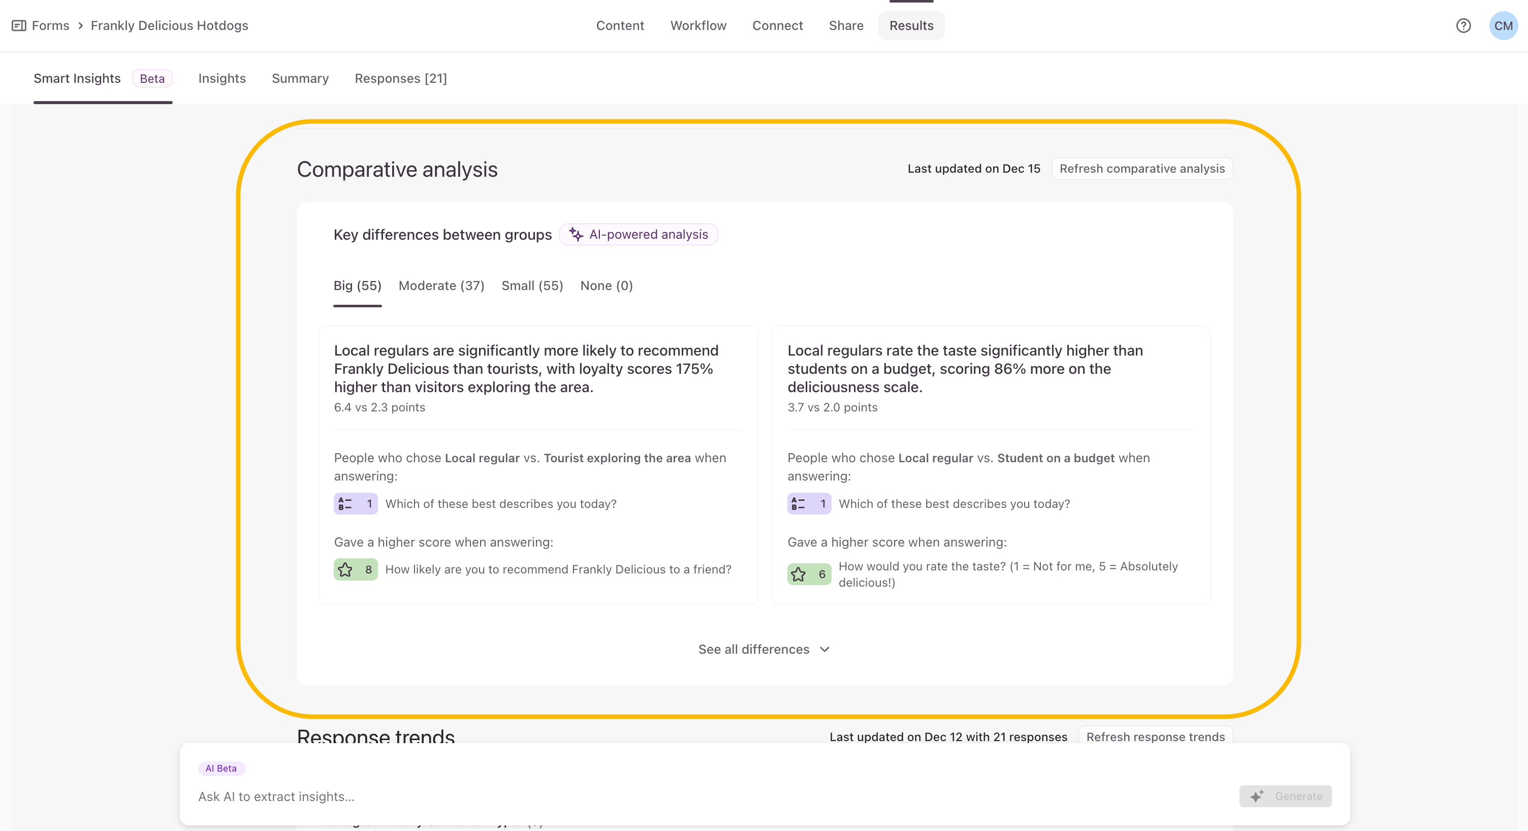Open the CM user avatar menu

point(1503,25)
